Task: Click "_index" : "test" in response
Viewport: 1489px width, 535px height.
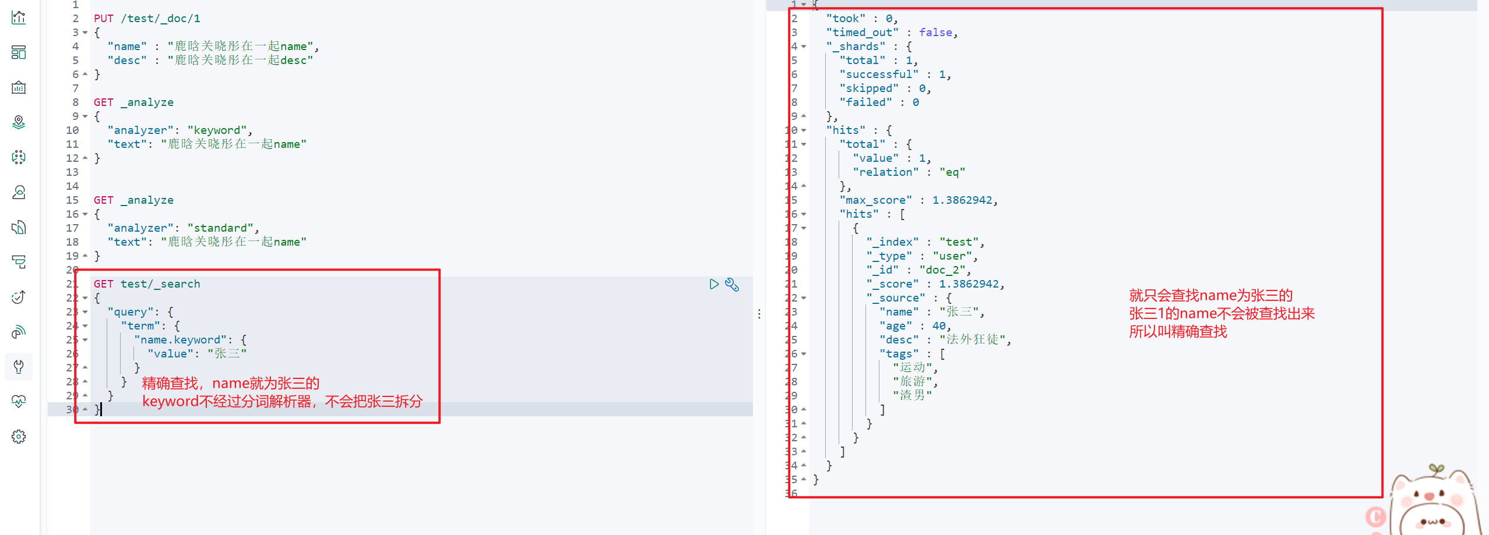Action: point(925,242)
